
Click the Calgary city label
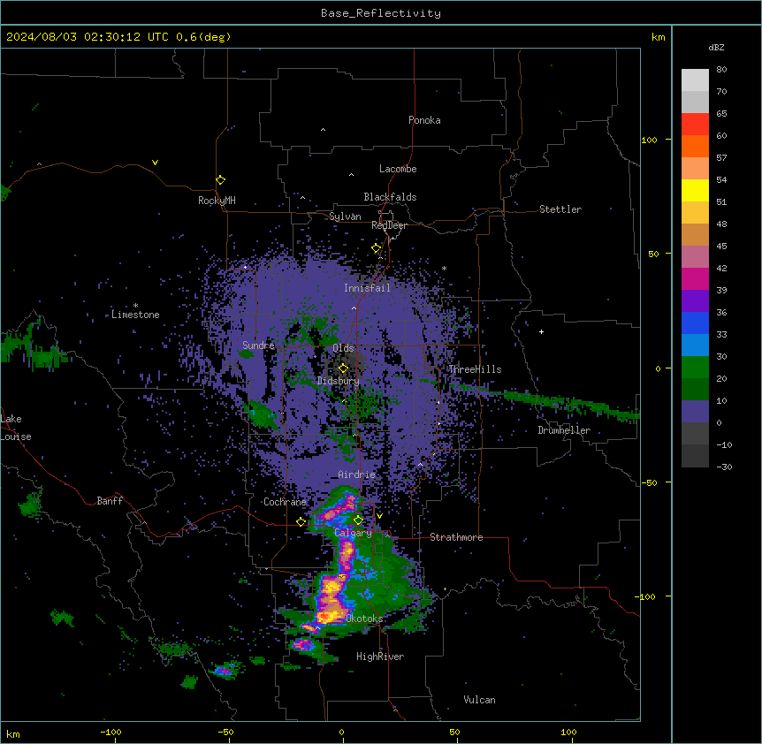[x=353, y=533]
